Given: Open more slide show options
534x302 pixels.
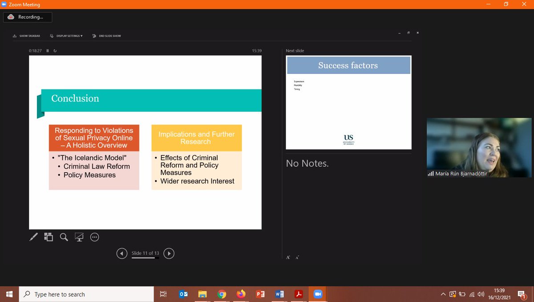Looking at the screenshot, I should (x=94, y=237).
